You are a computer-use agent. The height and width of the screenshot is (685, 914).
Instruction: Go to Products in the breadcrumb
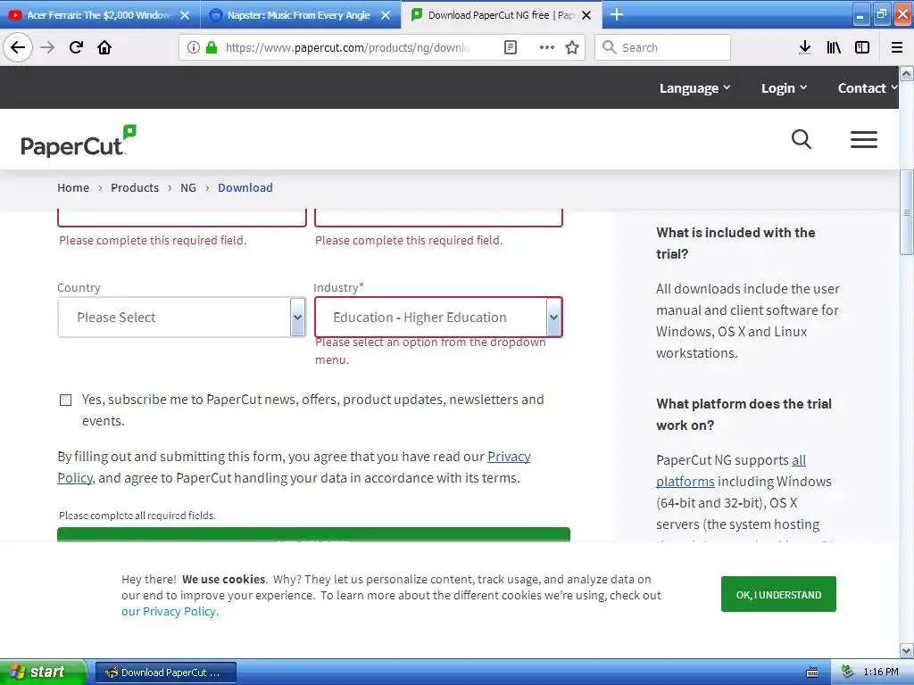pyautogui.click(x=135, y=187)
